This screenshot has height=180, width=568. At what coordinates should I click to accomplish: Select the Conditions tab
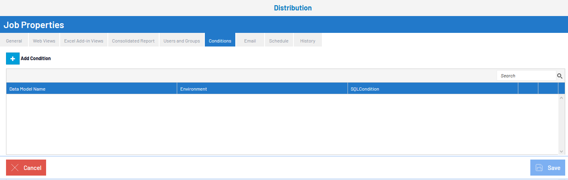pos(220,41)
